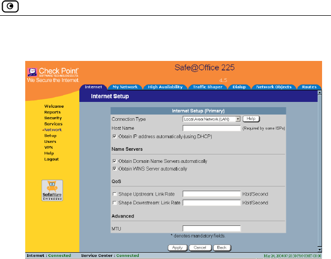Click the Shape Downstream rate input field
This screenshot has width=331, height=259.
coord(212,203)
